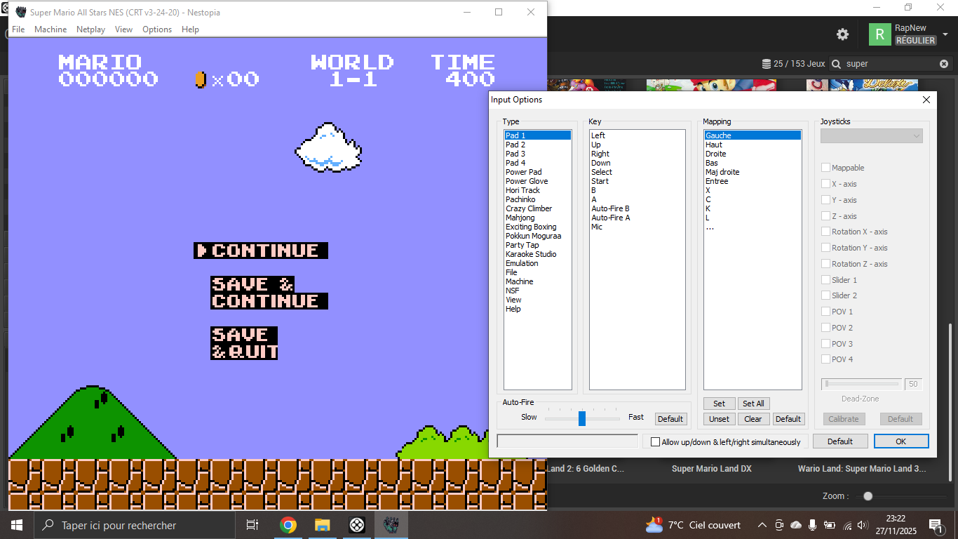Click the Windows Start button
The width and height of the screenshot is (958, 539).
[17, 525]
